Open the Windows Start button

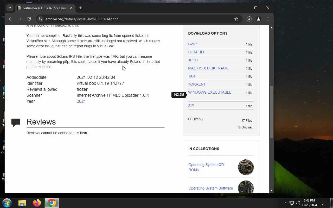tap(7, 203)
